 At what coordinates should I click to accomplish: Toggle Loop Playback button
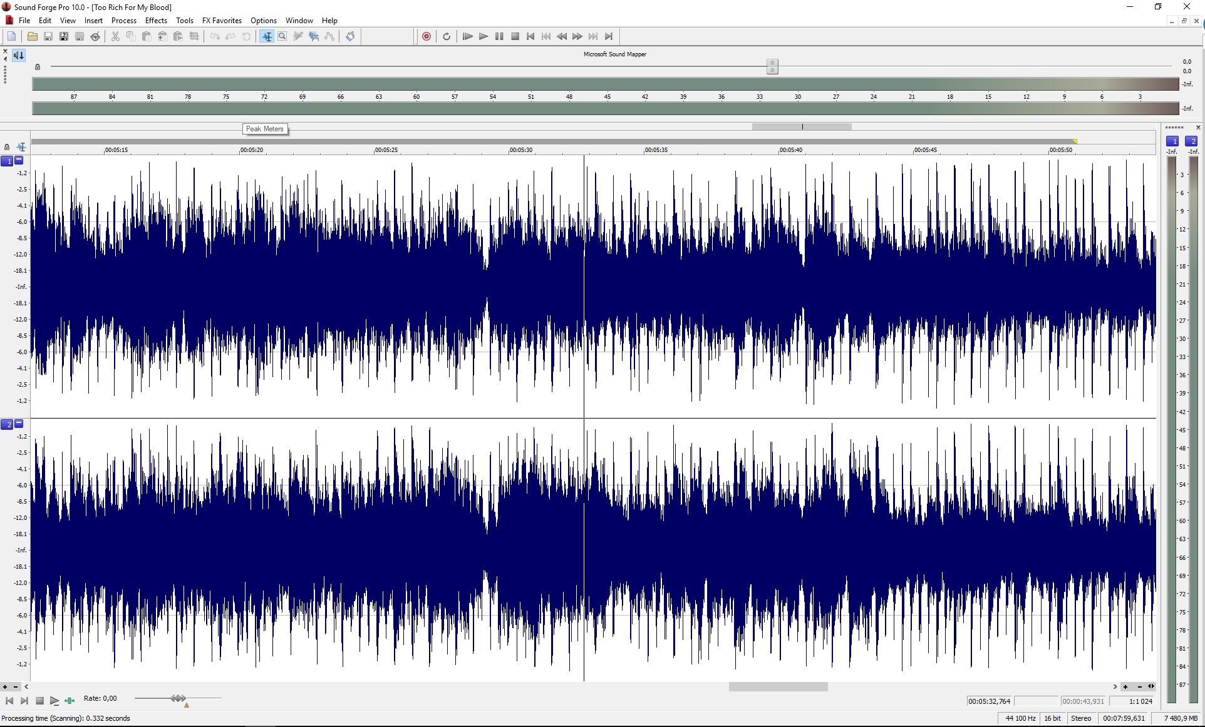447,36
